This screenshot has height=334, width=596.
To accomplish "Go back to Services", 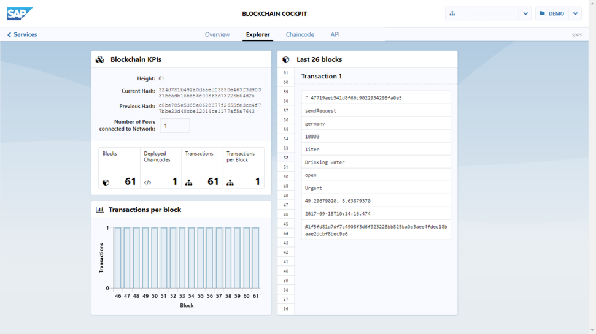I will click(22, 34).
